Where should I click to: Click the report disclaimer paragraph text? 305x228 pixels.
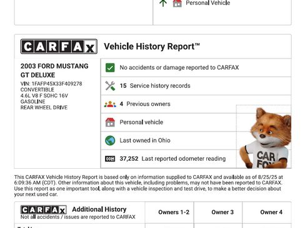pos(148,186)
